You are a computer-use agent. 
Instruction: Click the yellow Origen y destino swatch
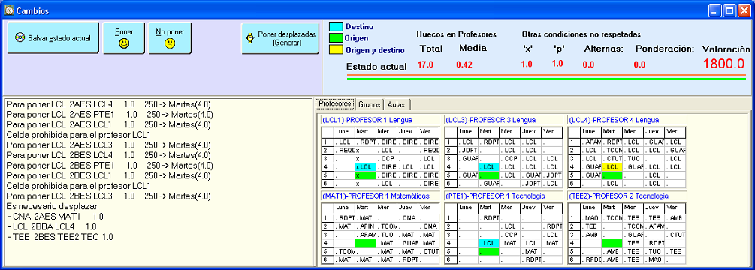click(335, 50)
